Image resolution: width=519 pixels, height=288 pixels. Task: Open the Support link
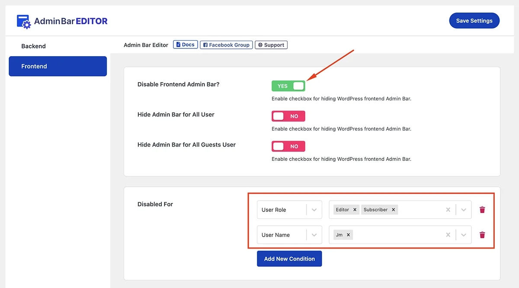[x=271, y=45]
